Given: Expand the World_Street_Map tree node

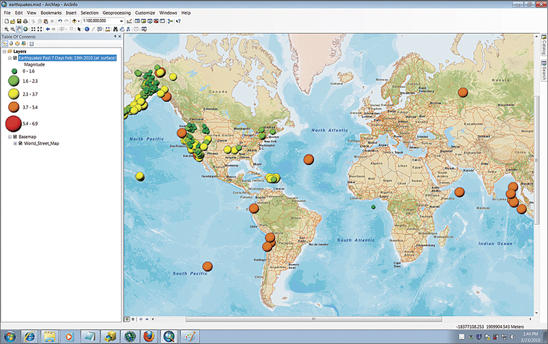Looking at the screenshot, I should click(15, 143).
